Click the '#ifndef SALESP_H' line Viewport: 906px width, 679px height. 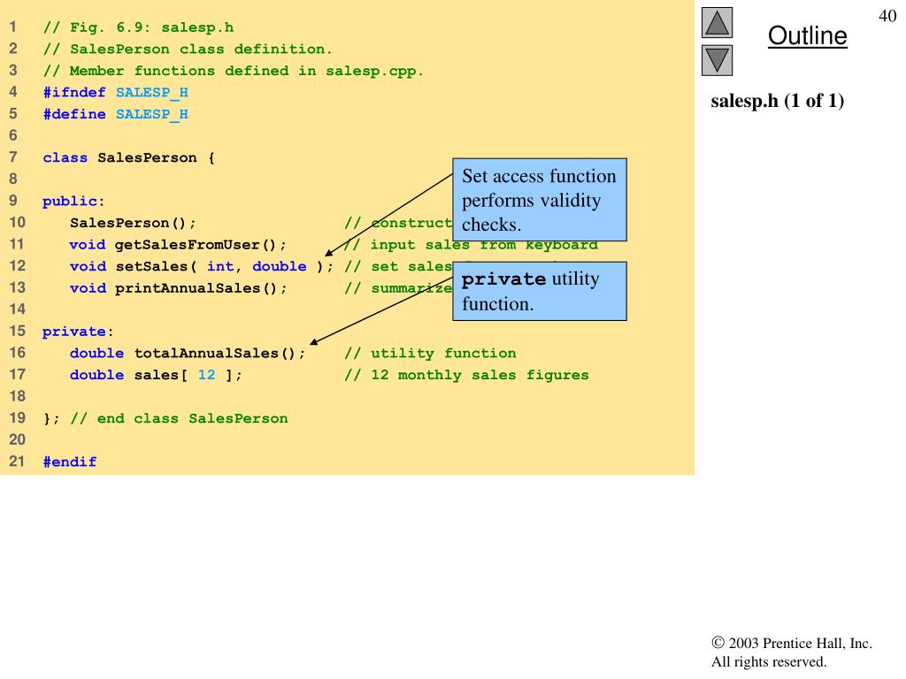tap(116, 92)
